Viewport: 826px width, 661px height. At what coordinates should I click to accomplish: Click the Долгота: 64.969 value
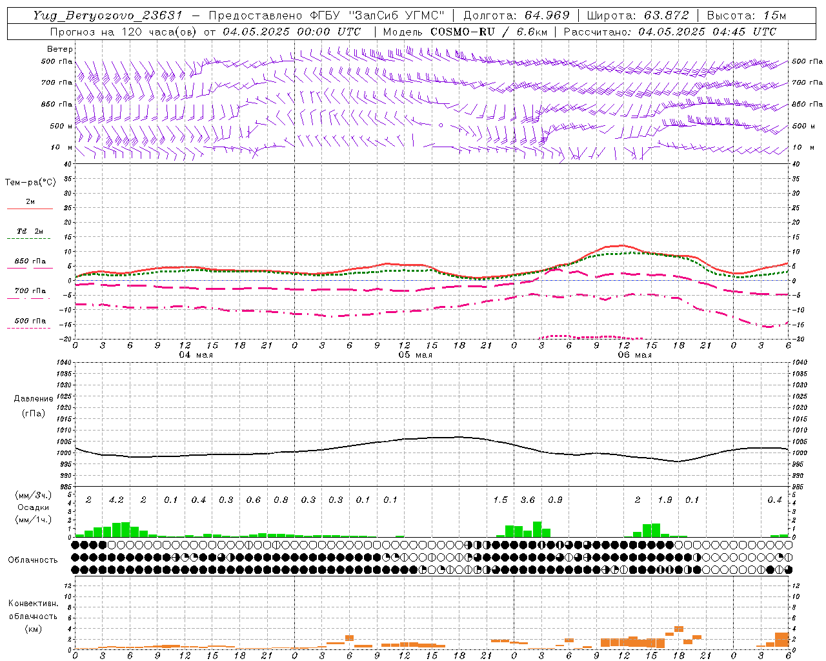tap(516, 15)
